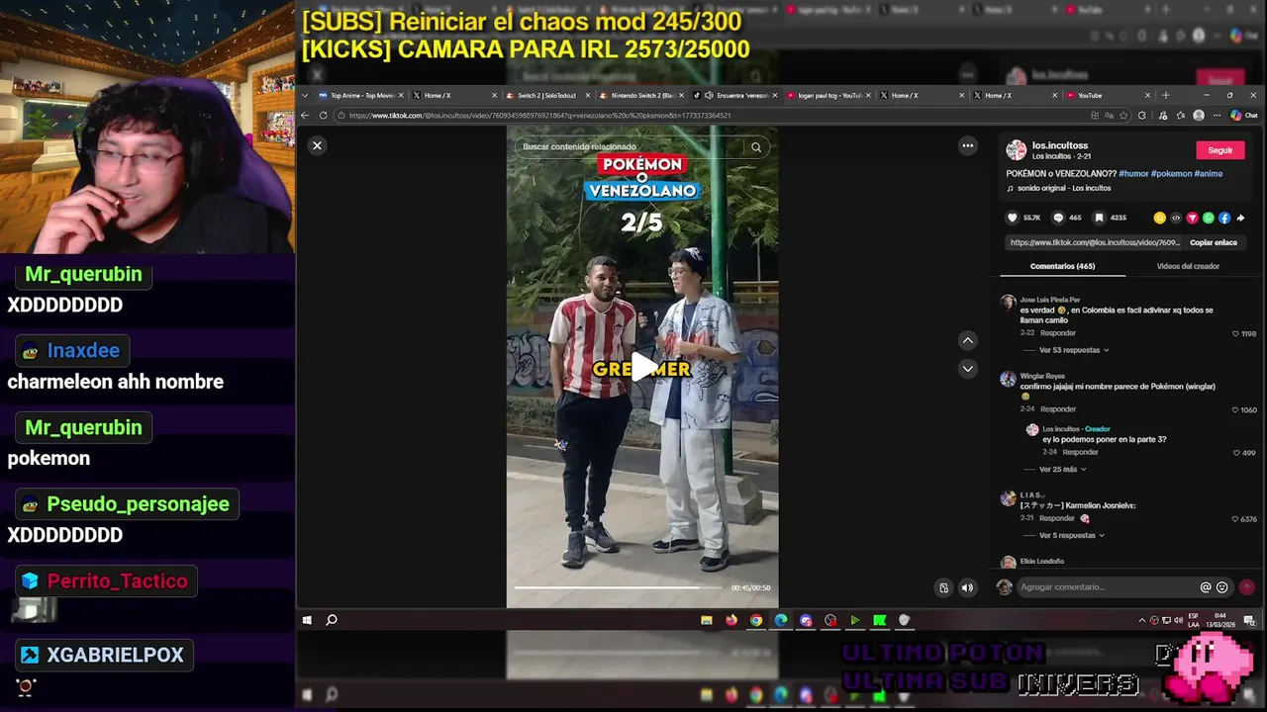Click Copiar enlace button
This screenshot has height=712, width=1267.
(1213, 242)
